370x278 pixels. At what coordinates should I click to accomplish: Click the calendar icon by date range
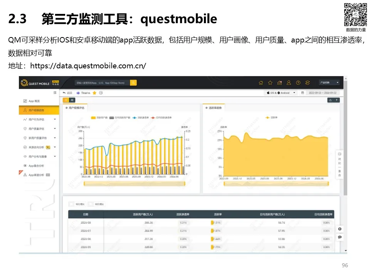coord(303,93)
